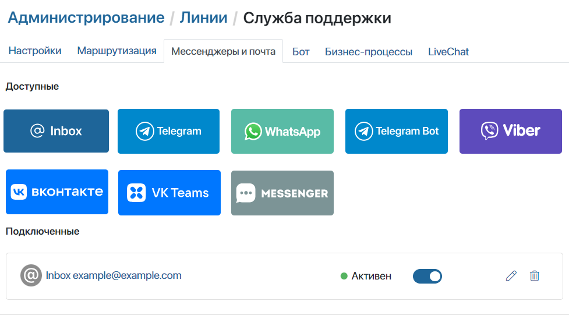Click the Служба поддержки page title
Image resolution: width=569 pixels, height=315 pixels.
pos(317,18)
